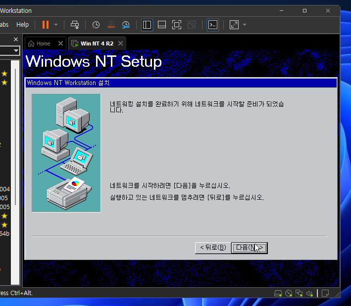Open the power options dropdown beside pause
The image size is (351, 306).
56,25
